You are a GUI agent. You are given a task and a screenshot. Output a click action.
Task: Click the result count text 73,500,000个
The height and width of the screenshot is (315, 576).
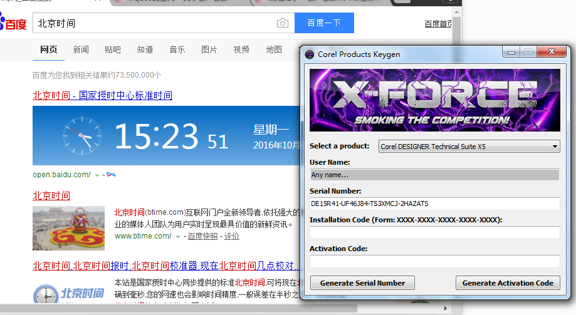[138, 75]
